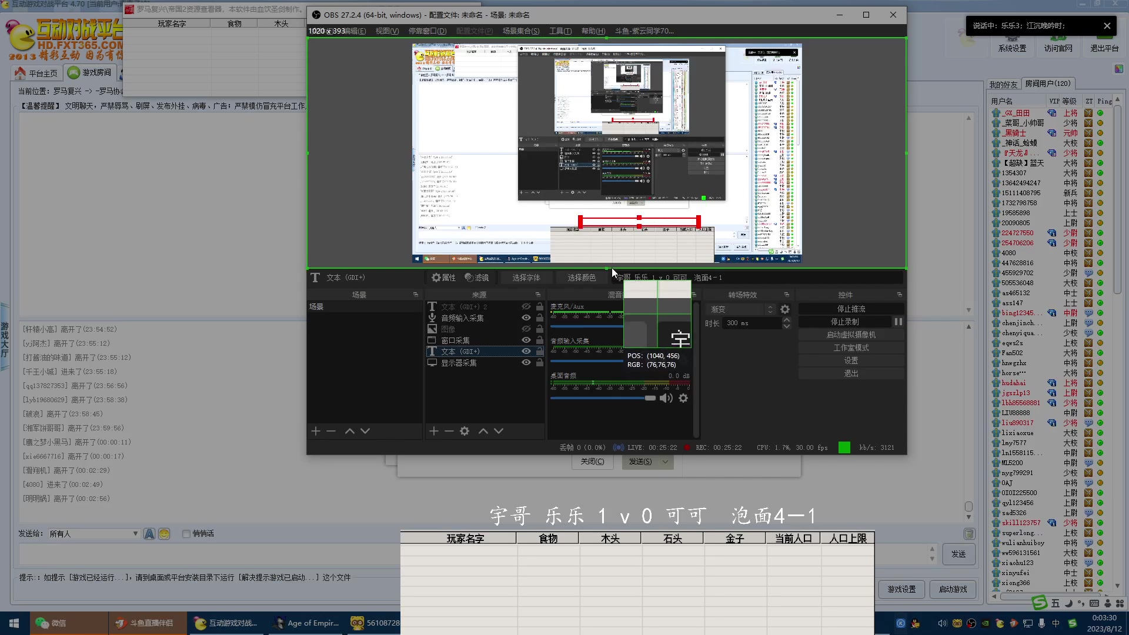The height and width of the screenshot is (635, 1129).
Task: Open transition properties gear icon
Action: (785, 309)
